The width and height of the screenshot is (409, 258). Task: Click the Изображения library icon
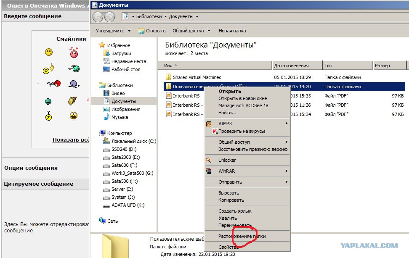point(106,109)
